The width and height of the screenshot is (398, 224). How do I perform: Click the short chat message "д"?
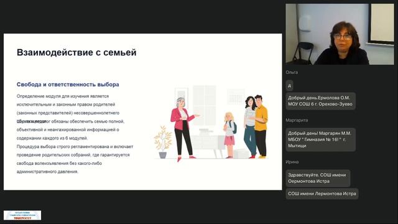coord(289,86)
